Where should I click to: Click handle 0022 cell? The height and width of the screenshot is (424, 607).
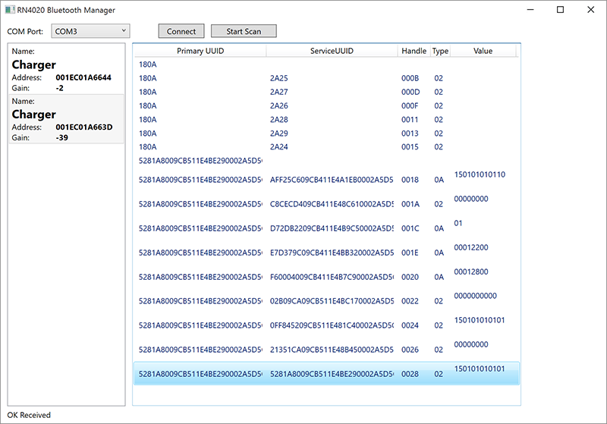pyautogui.click(x=410, y=301)
